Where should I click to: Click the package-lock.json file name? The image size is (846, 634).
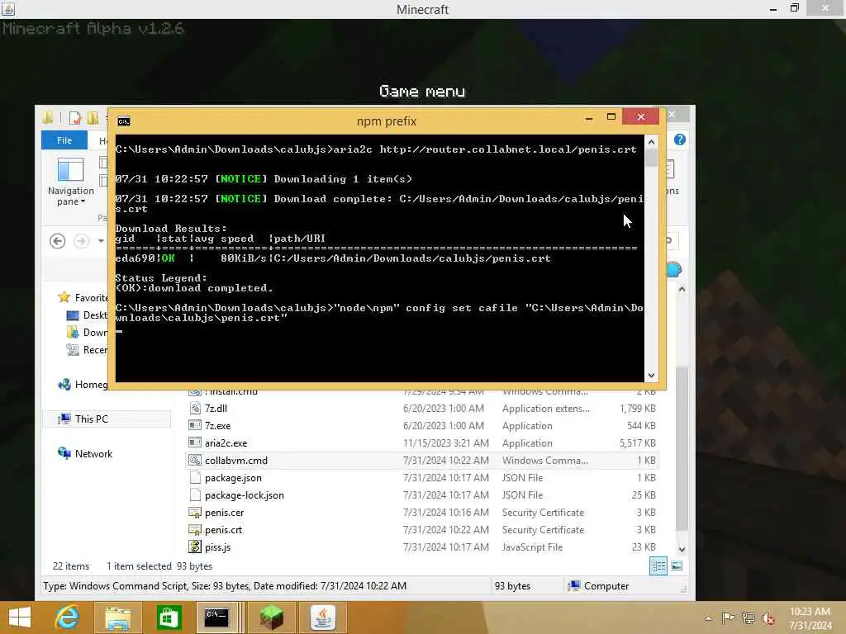(x=245, y=495)
